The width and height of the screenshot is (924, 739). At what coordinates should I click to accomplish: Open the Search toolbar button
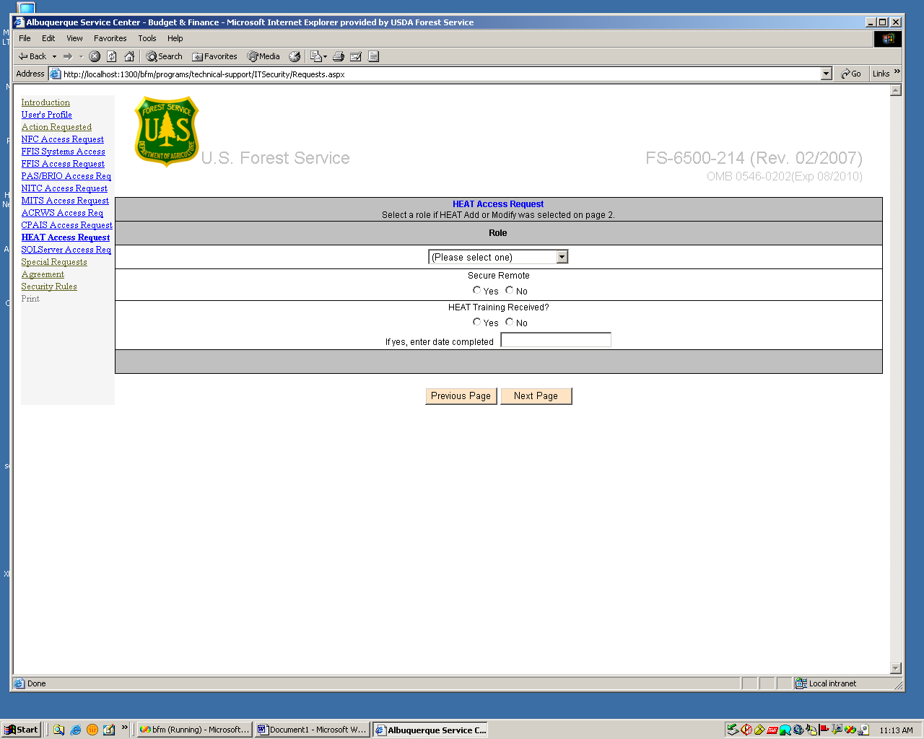pos(164,56)
